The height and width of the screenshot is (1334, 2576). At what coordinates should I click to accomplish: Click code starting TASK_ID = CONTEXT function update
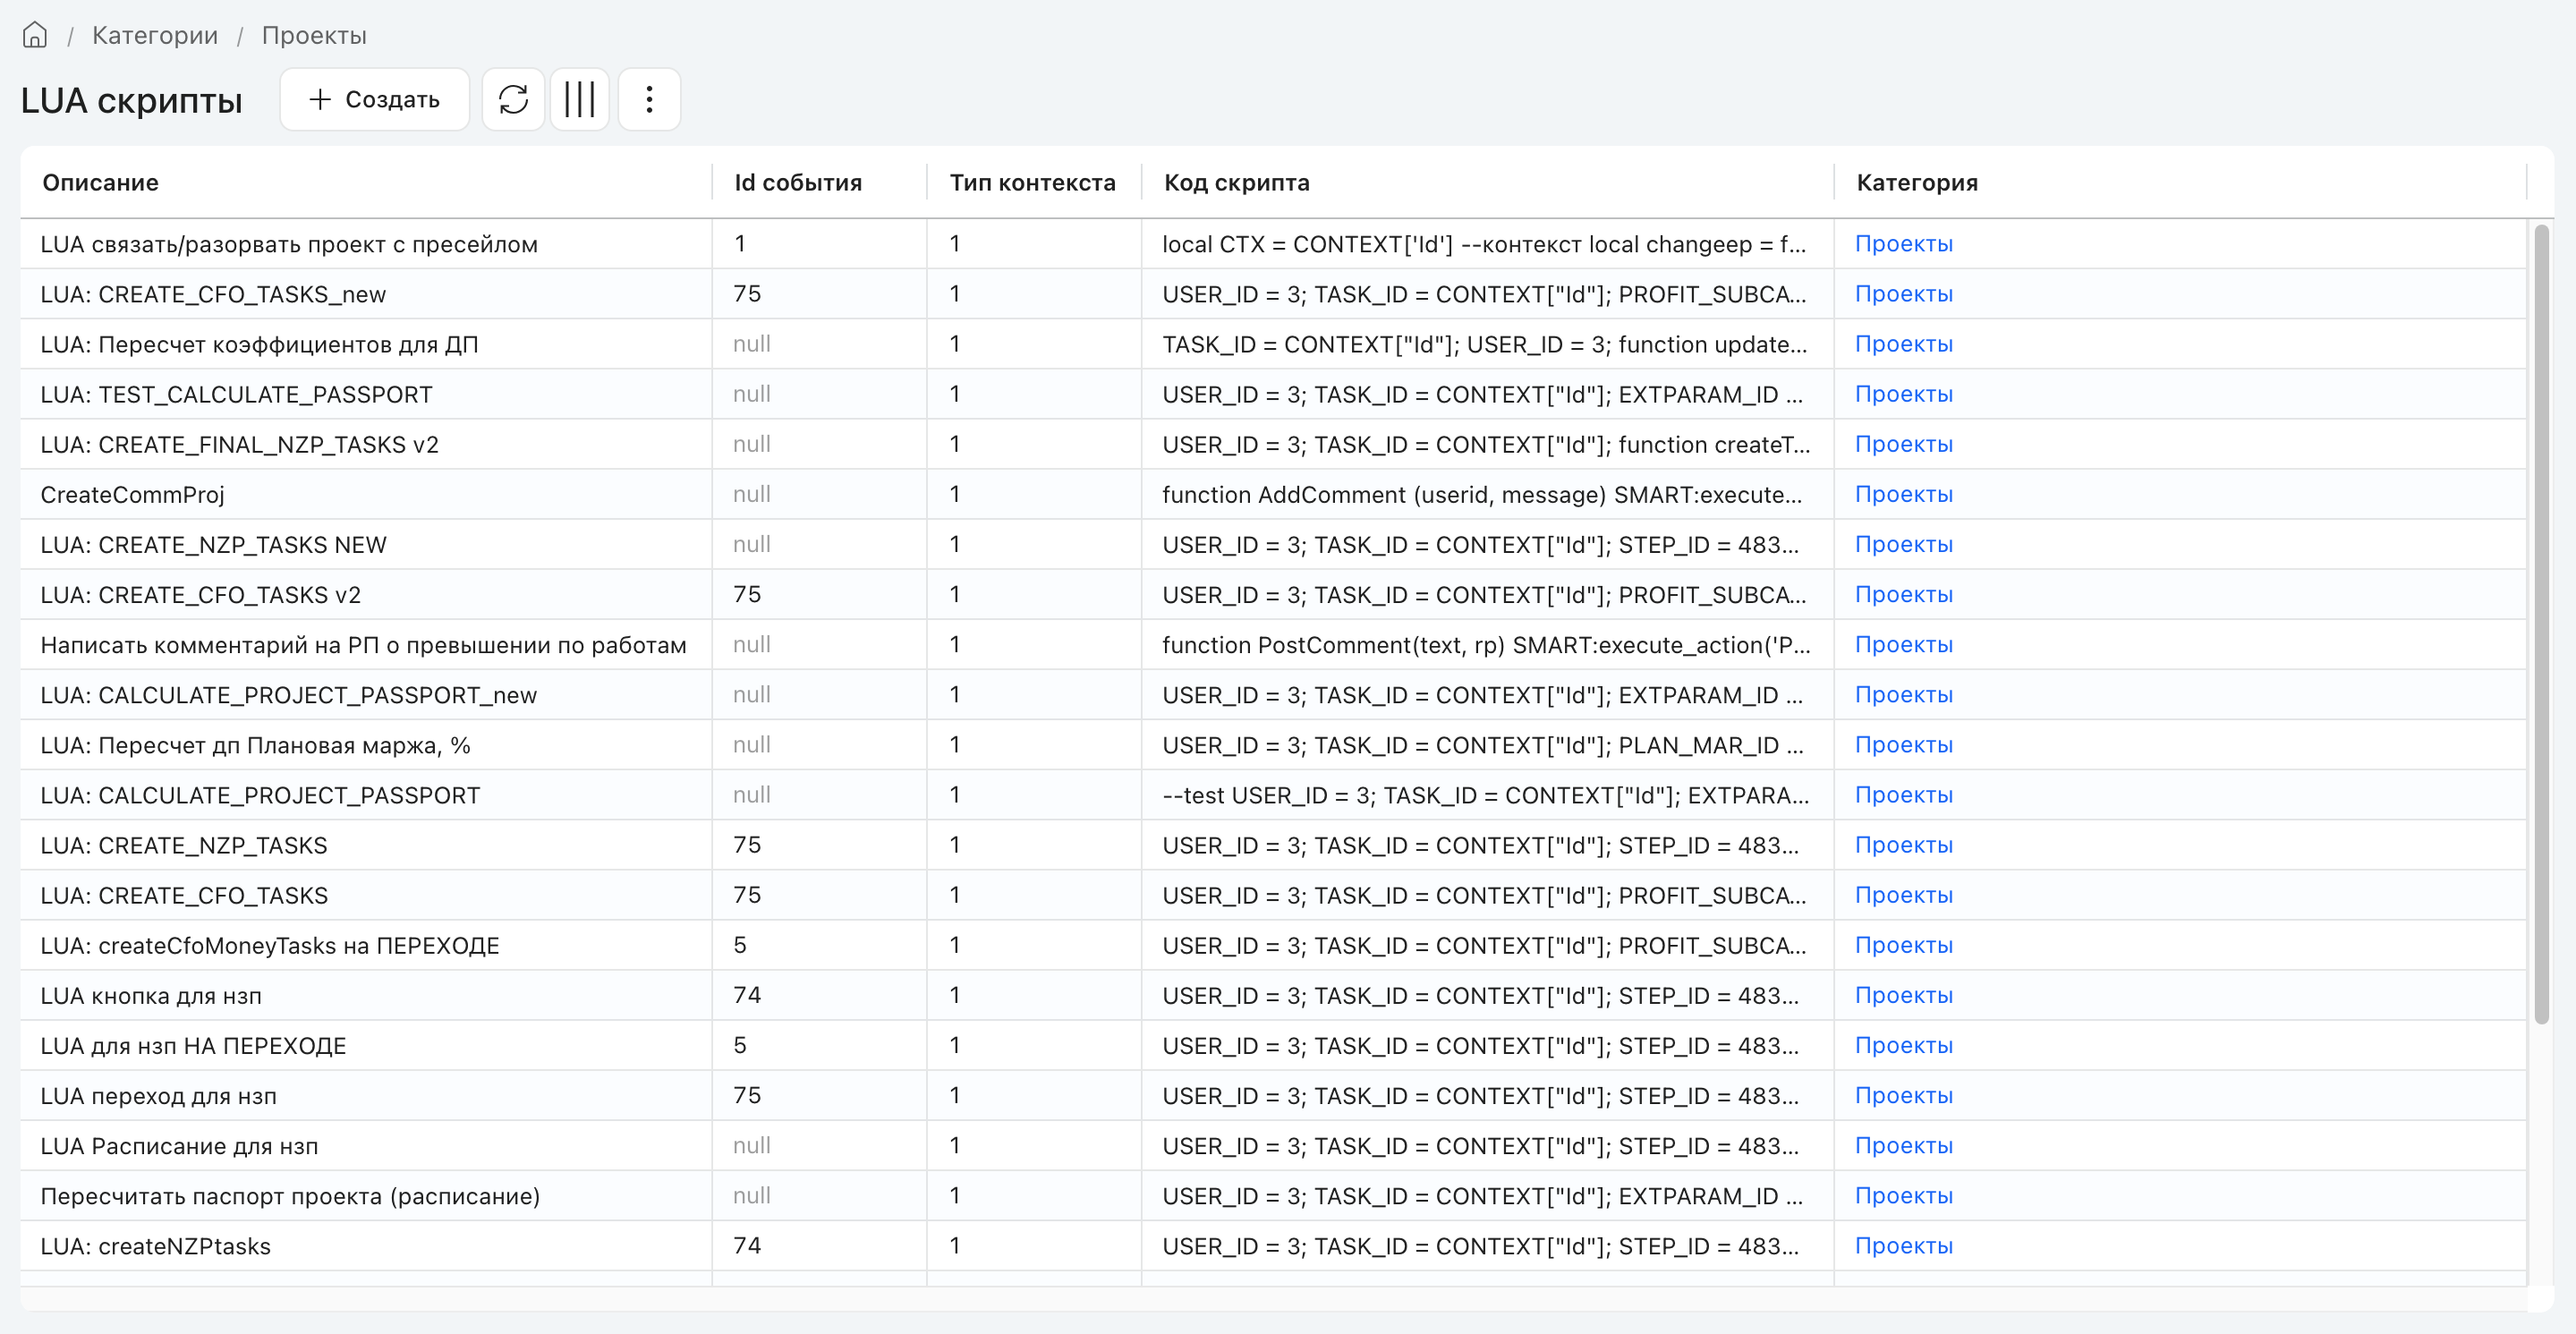click(x=1484, y=344)
